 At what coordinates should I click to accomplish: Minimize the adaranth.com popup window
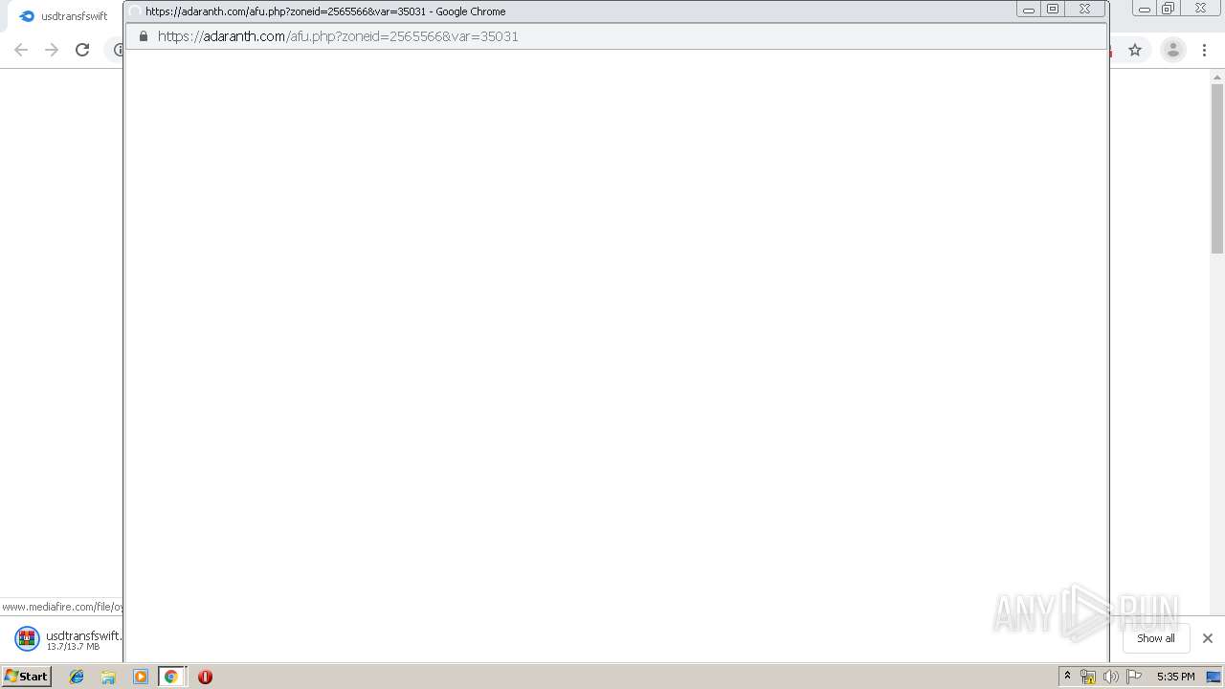tap(1029, 10)
